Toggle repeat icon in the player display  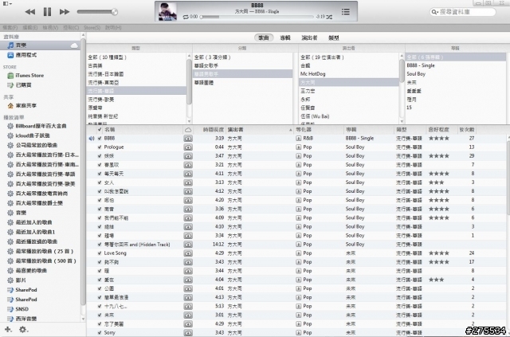pyautogui.click(x=186, y=17)
